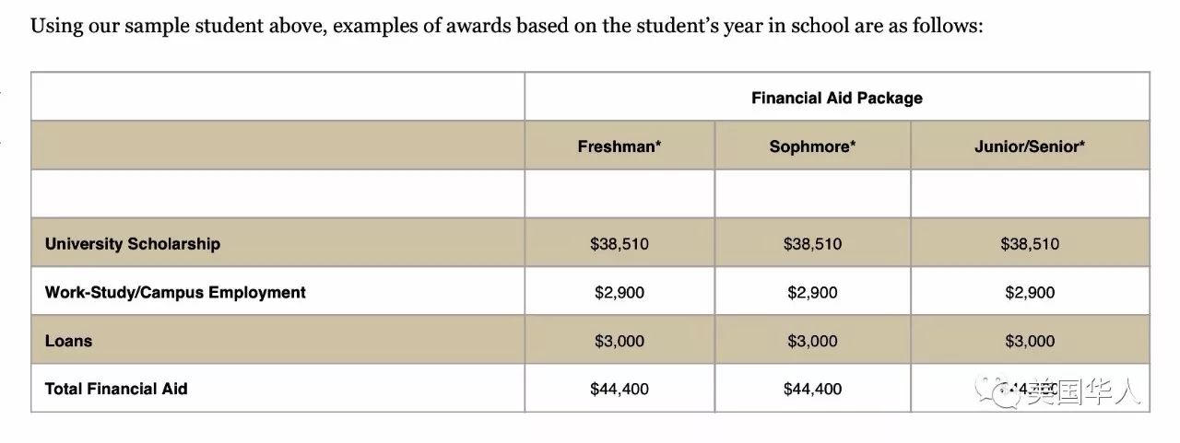Click the Loans row label
Image resolution: width=1180 pixels, height=443 pixels.
point(68,341)
